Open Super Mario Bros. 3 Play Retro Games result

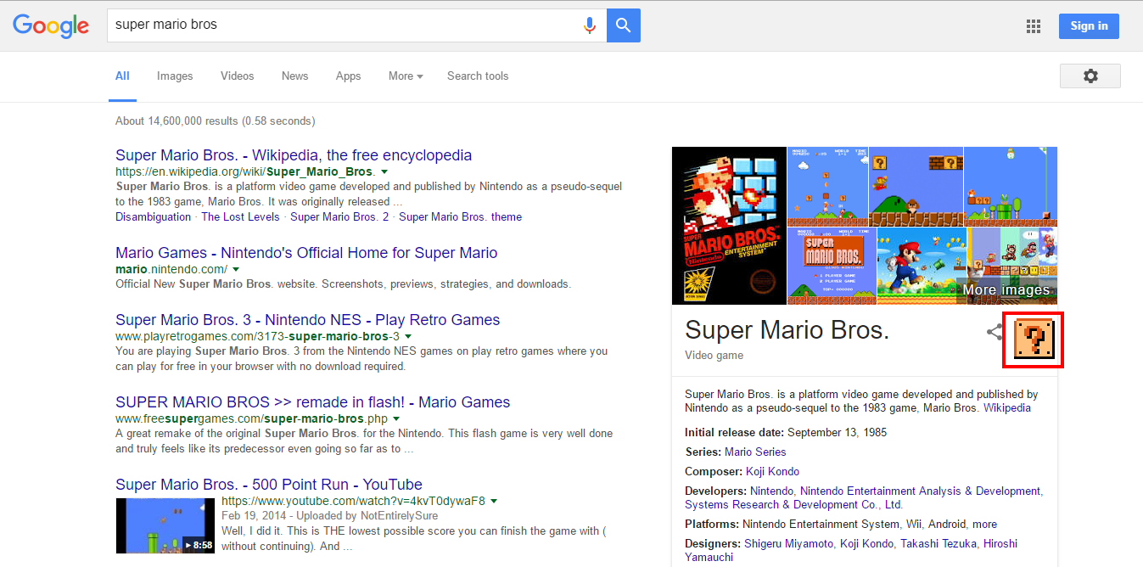[x=307, y=320]
